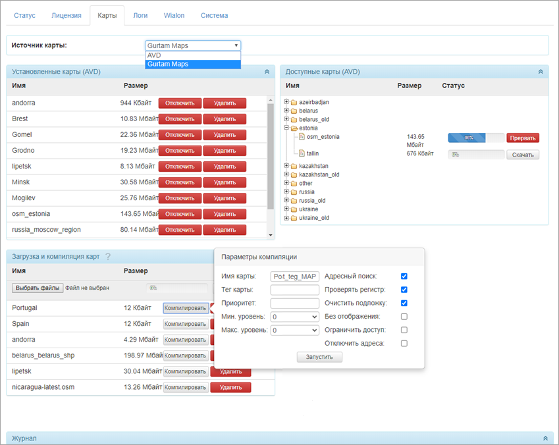Open the Лицензия tab
Image resolution: width=559 pixels, height=445 pixels.
click(x=67, y=14)
